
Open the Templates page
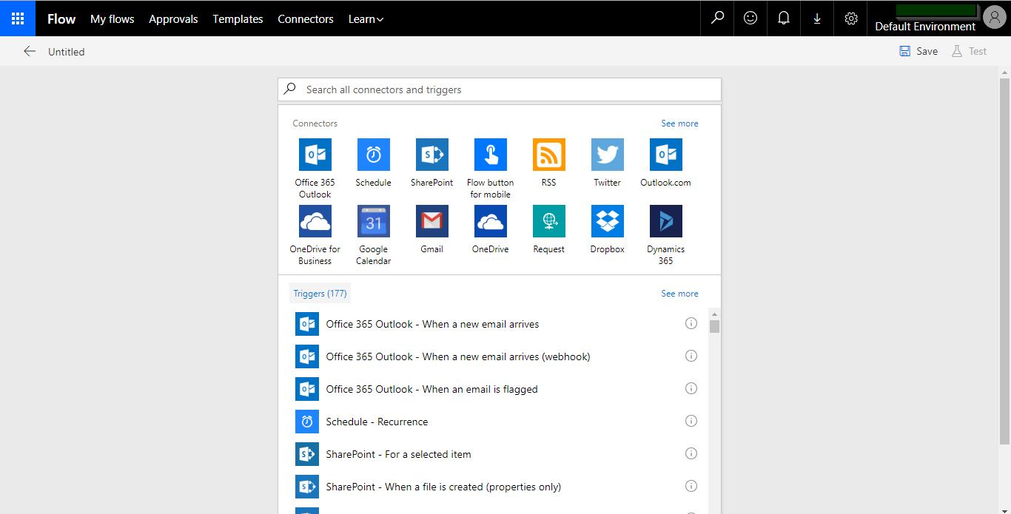pyautogui.click(x=238, y=19)
